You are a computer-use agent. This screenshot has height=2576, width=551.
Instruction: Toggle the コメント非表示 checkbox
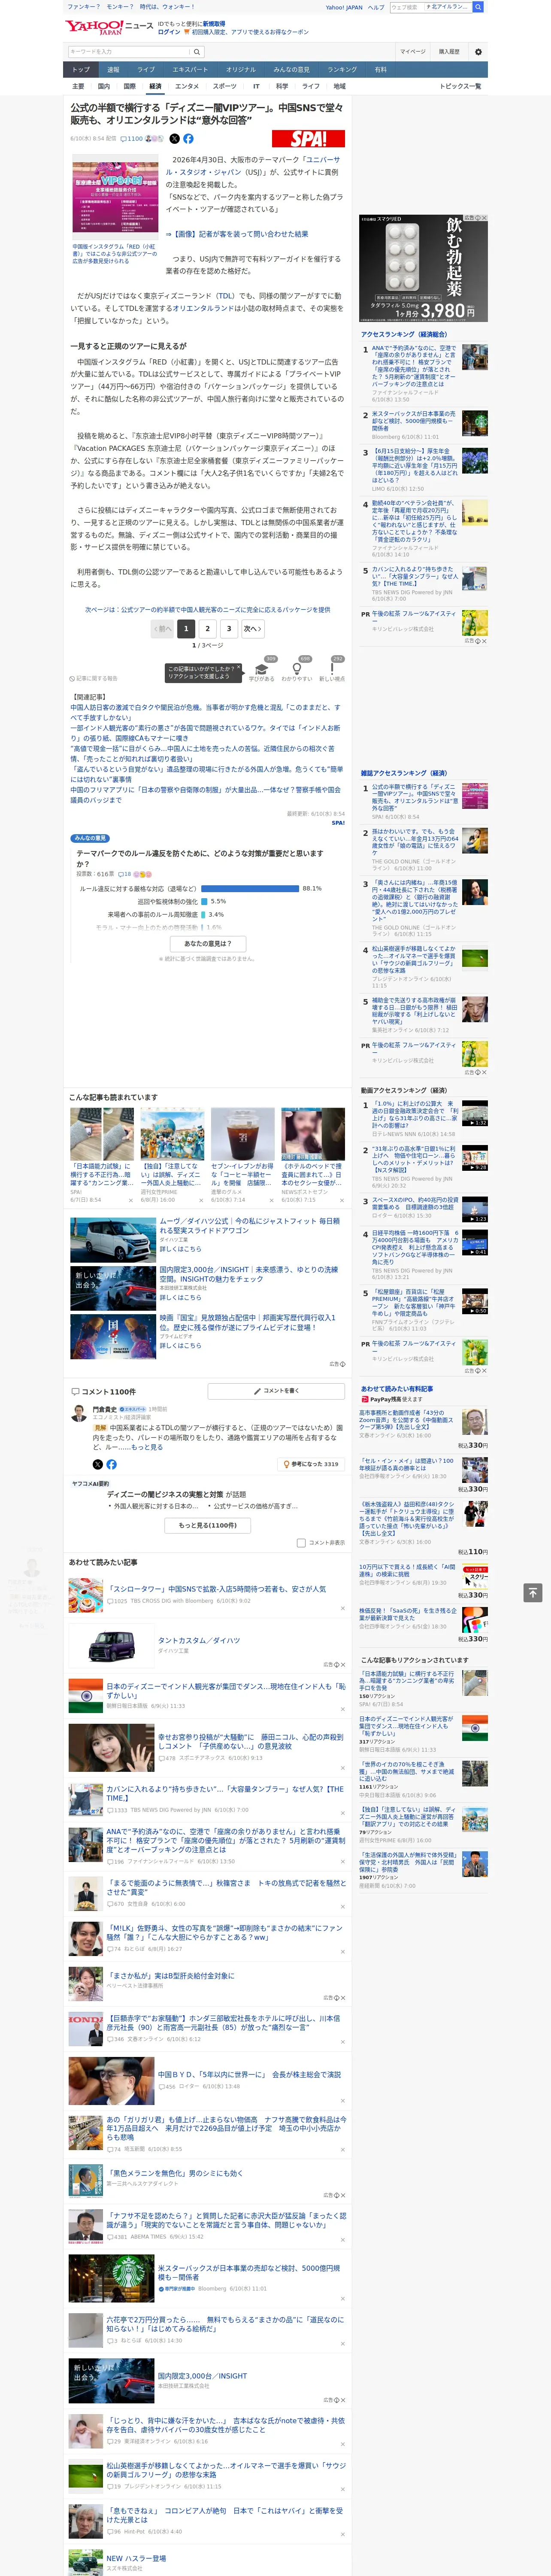301,1542
